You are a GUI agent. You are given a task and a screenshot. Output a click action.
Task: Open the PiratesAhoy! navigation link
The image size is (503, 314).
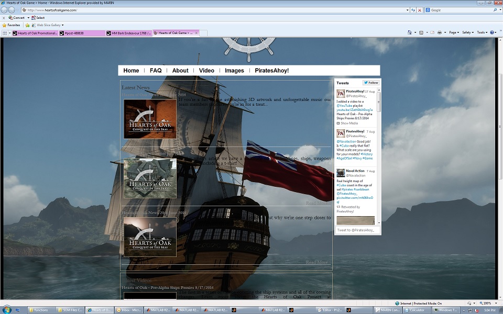pos(272,71)
